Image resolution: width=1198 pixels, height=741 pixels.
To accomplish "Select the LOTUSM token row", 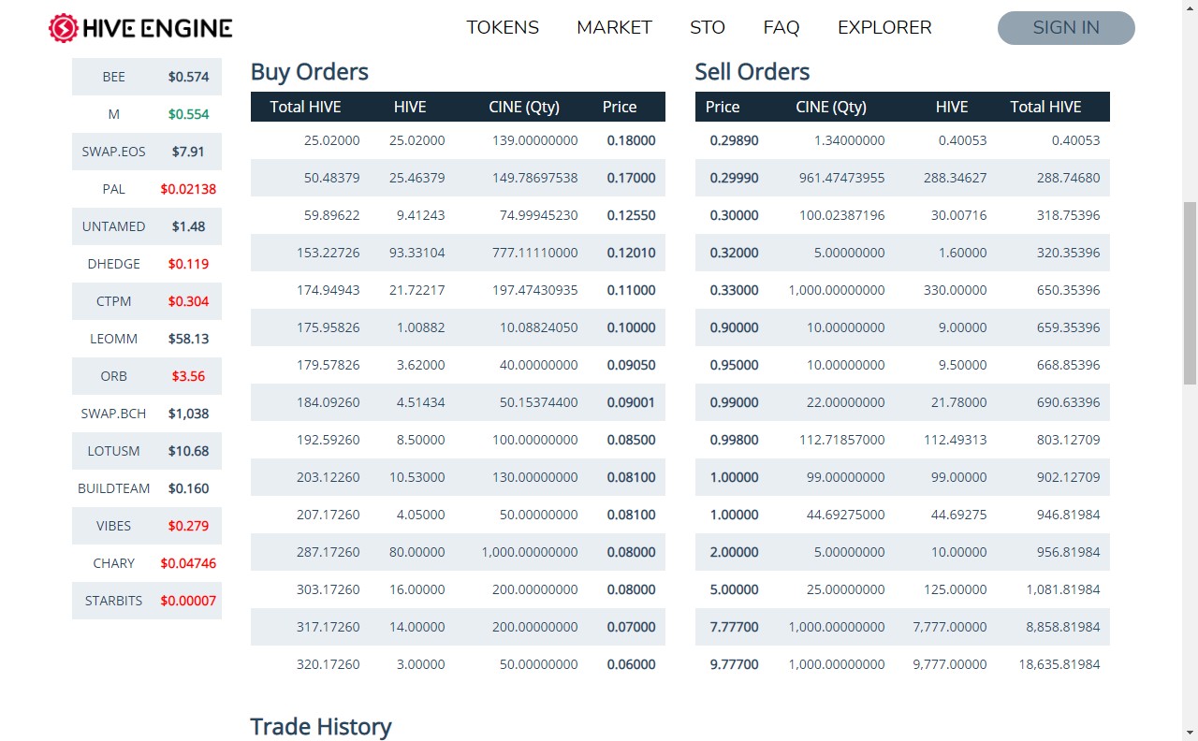I will (147, 451).
